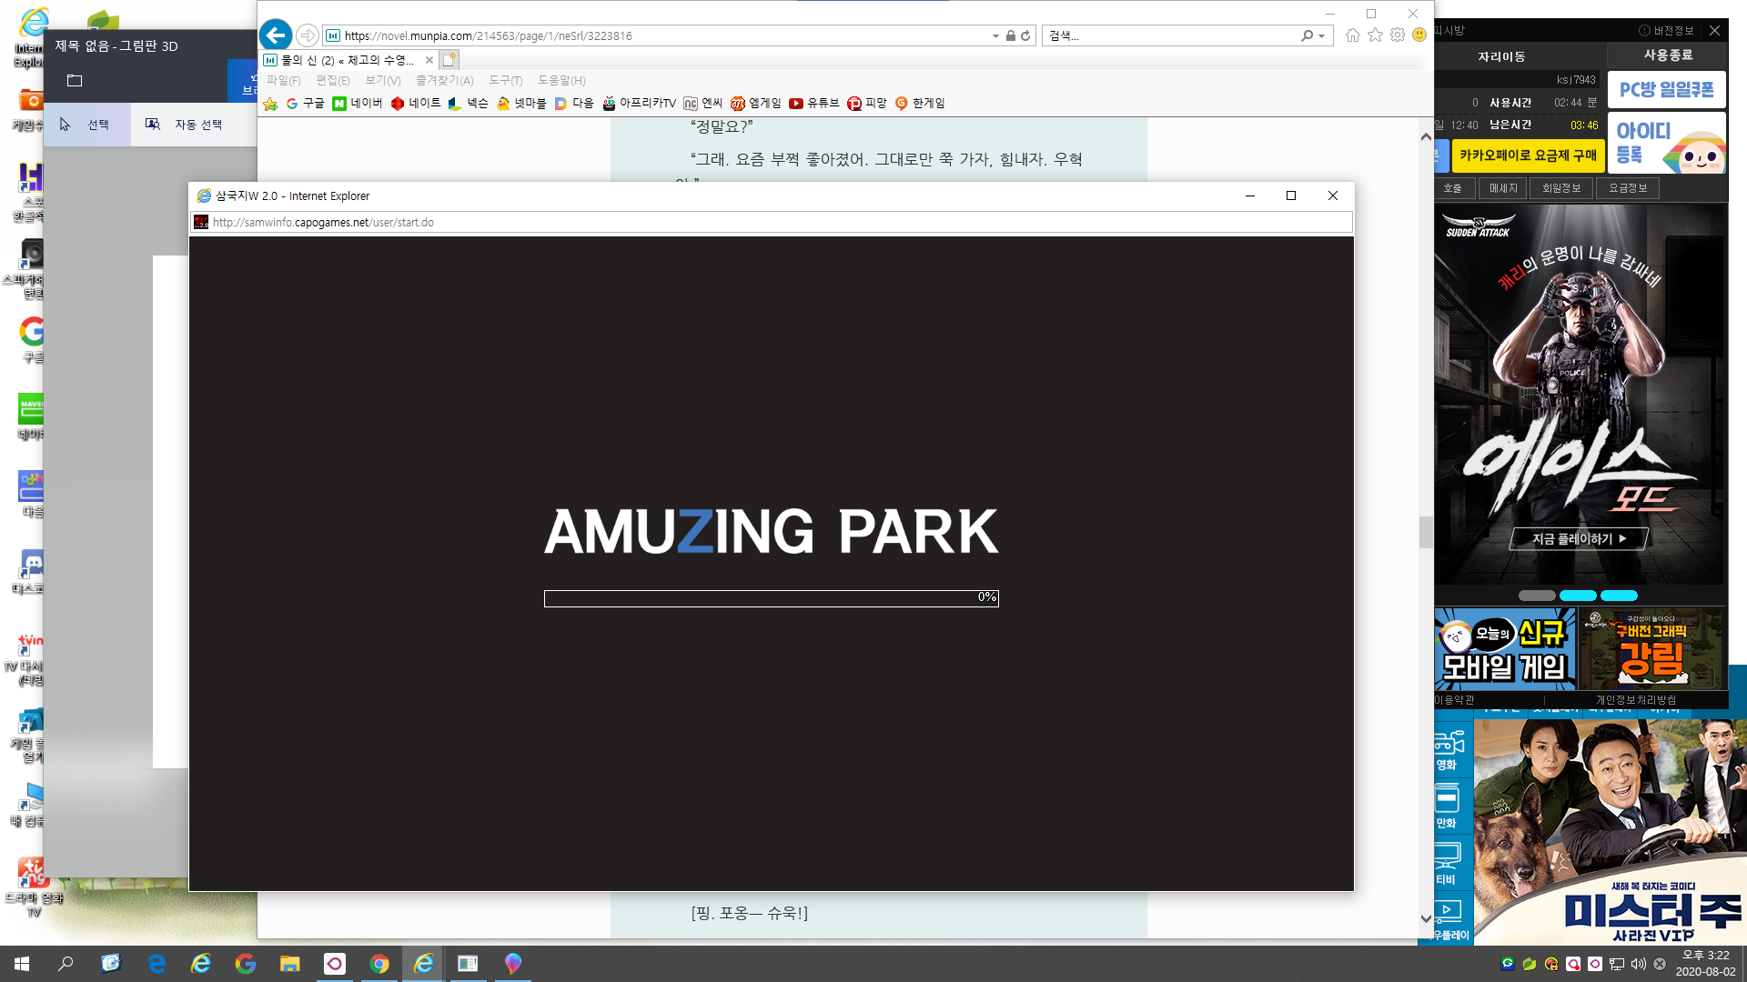Screen dimensions: 1747x982
Task: Open the 한게임 bookmark
Action: [920, 104]
